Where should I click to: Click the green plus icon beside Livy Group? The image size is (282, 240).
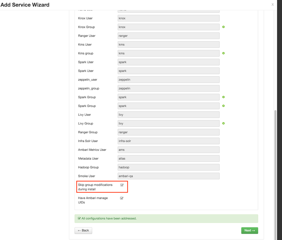[x=224, y=123]
